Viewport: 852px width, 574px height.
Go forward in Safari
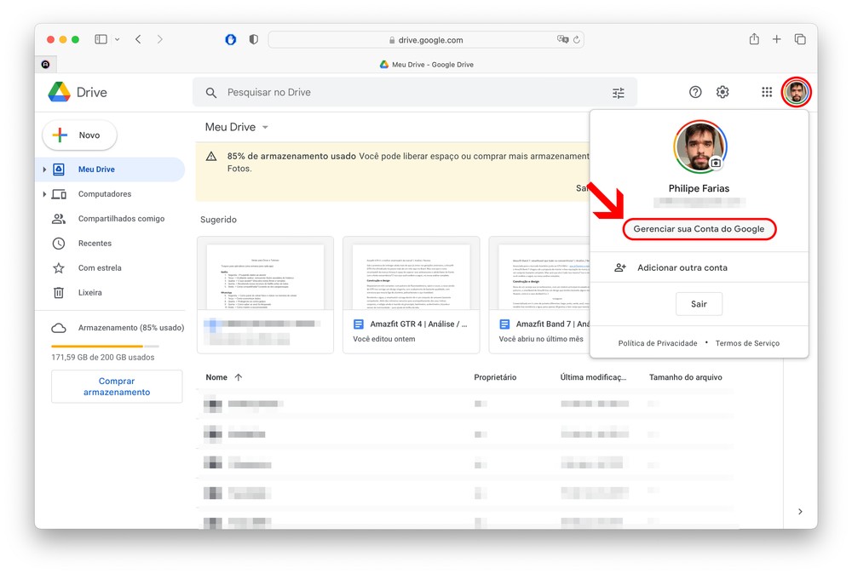[x=160, y=39]
